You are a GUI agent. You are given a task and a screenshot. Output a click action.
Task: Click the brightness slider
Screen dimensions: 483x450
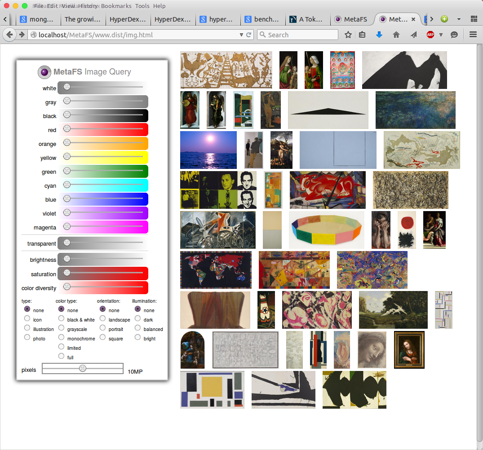(x=103, y=259)
